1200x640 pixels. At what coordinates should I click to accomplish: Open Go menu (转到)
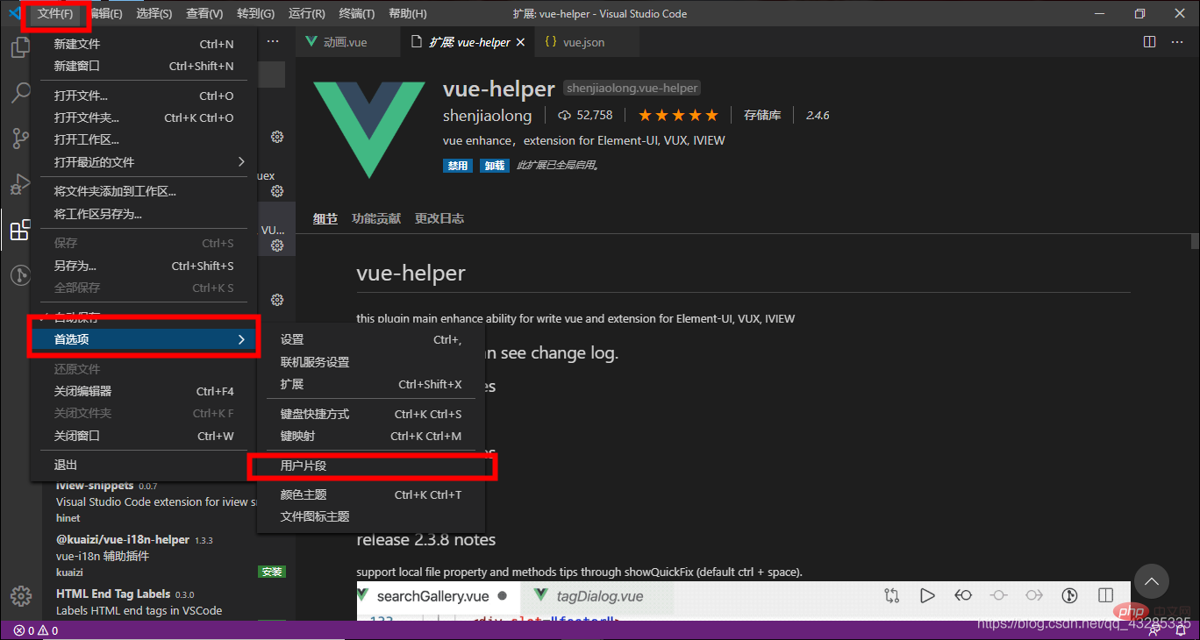tap(255, 14)
